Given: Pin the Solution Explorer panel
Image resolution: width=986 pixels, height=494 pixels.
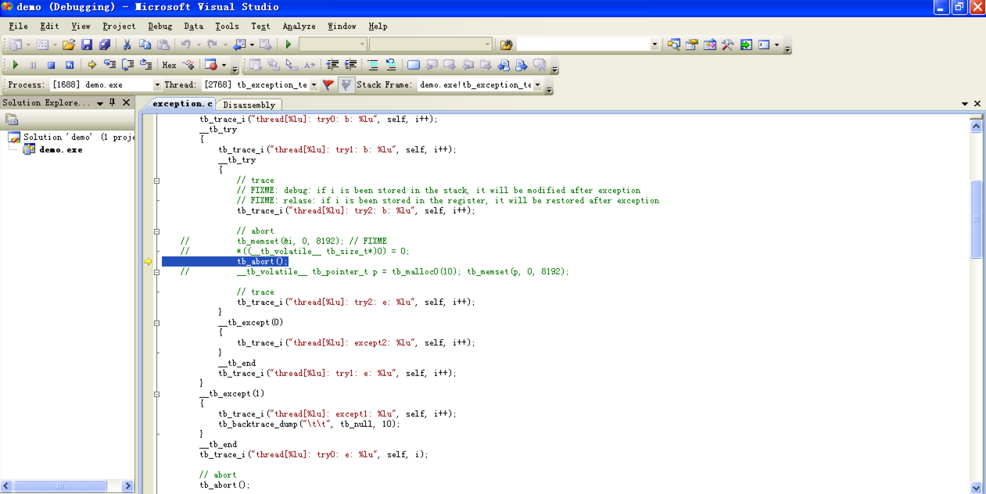Looking at the screenshot, I should 113,102.
